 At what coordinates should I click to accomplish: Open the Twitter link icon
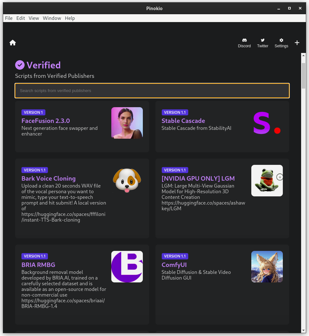[263, 40]
